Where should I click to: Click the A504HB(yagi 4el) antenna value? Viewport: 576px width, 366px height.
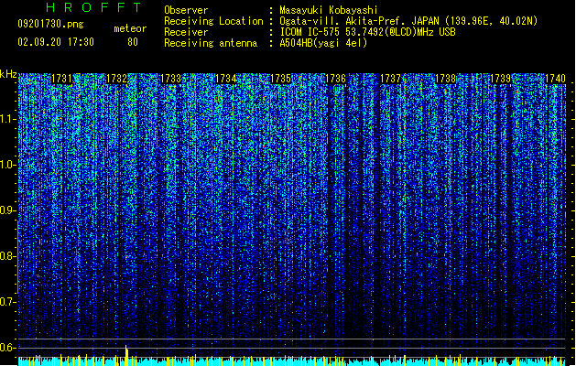point(323,43)
